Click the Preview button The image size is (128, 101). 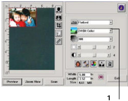point(12,82)
